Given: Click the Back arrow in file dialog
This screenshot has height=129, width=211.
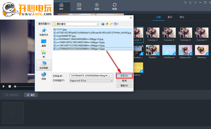Looking at the screenshot, I should pyautogui.click(x=103, y=24).
